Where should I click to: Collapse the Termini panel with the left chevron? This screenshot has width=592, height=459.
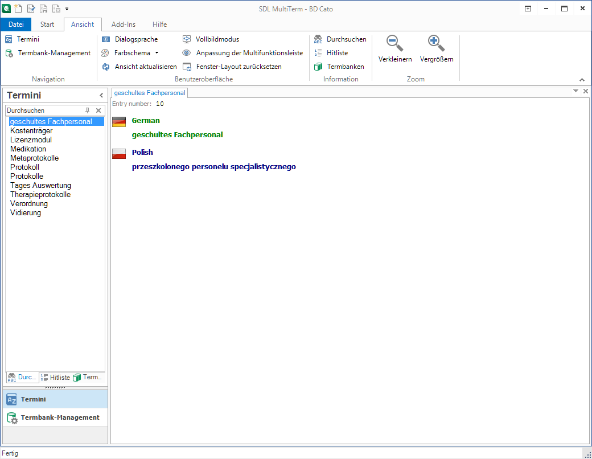tap(101, 96)
